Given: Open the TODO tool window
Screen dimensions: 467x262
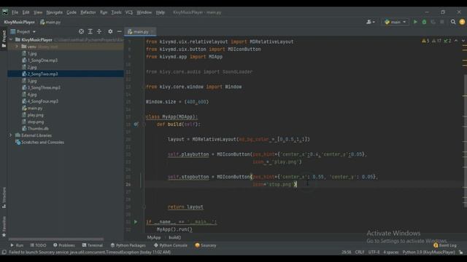Looking at the screenshot, I should 38,245.
